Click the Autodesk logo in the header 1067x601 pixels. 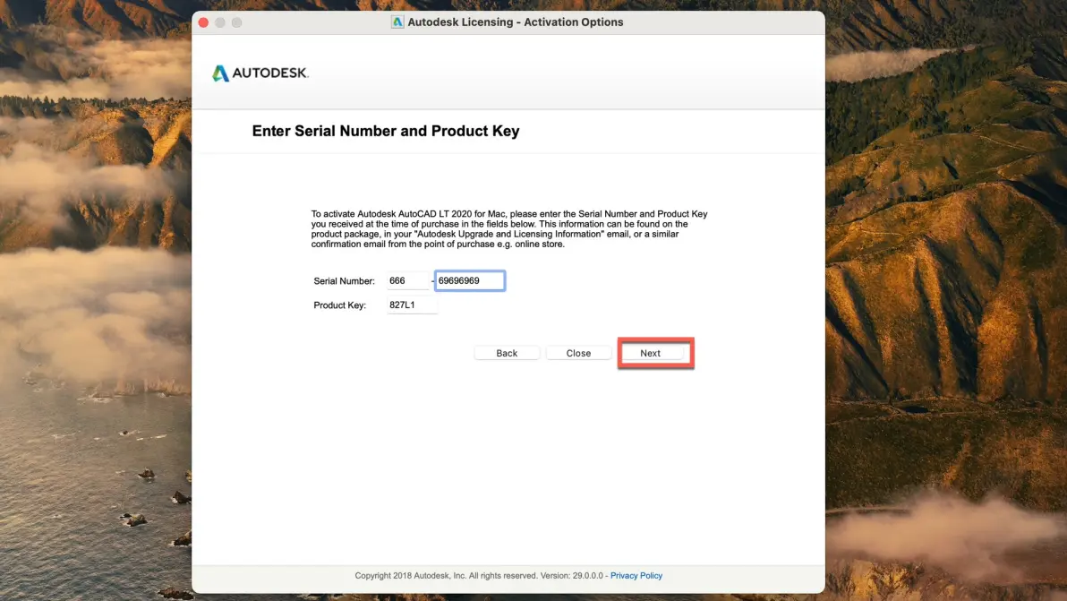click(x=260, y=73)
